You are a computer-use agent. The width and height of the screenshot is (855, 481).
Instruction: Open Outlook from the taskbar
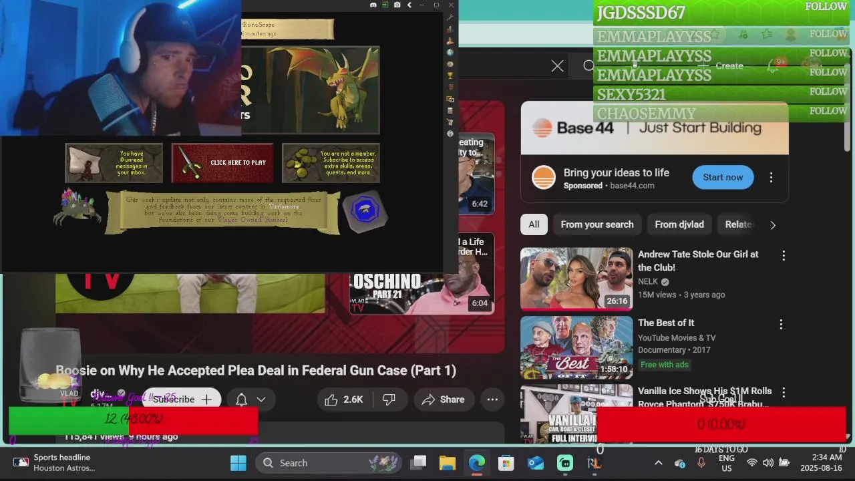pos(536,463)
